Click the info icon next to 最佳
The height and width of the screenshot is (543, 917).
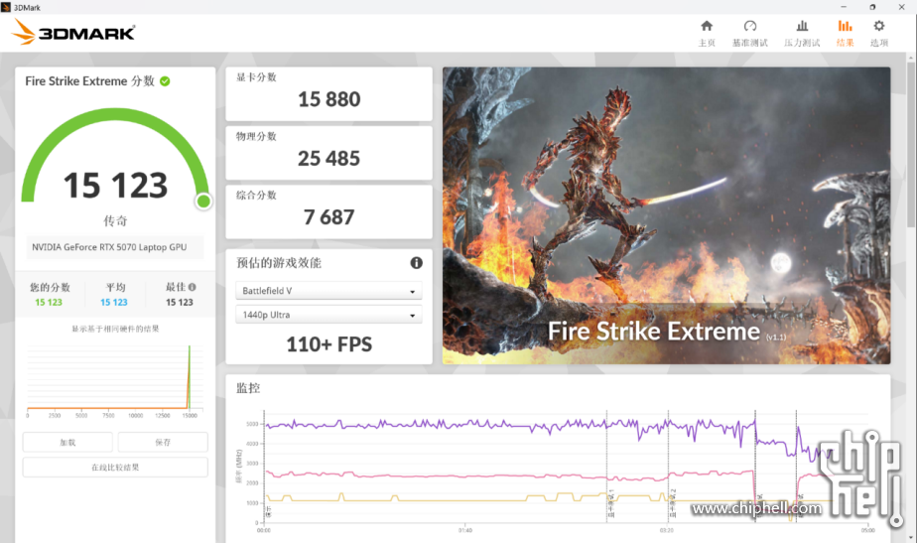pyautogui.click(x=192, y=287)
